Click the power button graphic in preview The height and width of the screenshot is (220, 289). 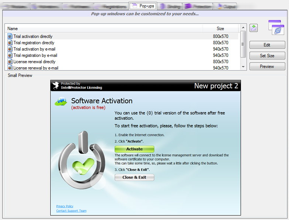82,161
